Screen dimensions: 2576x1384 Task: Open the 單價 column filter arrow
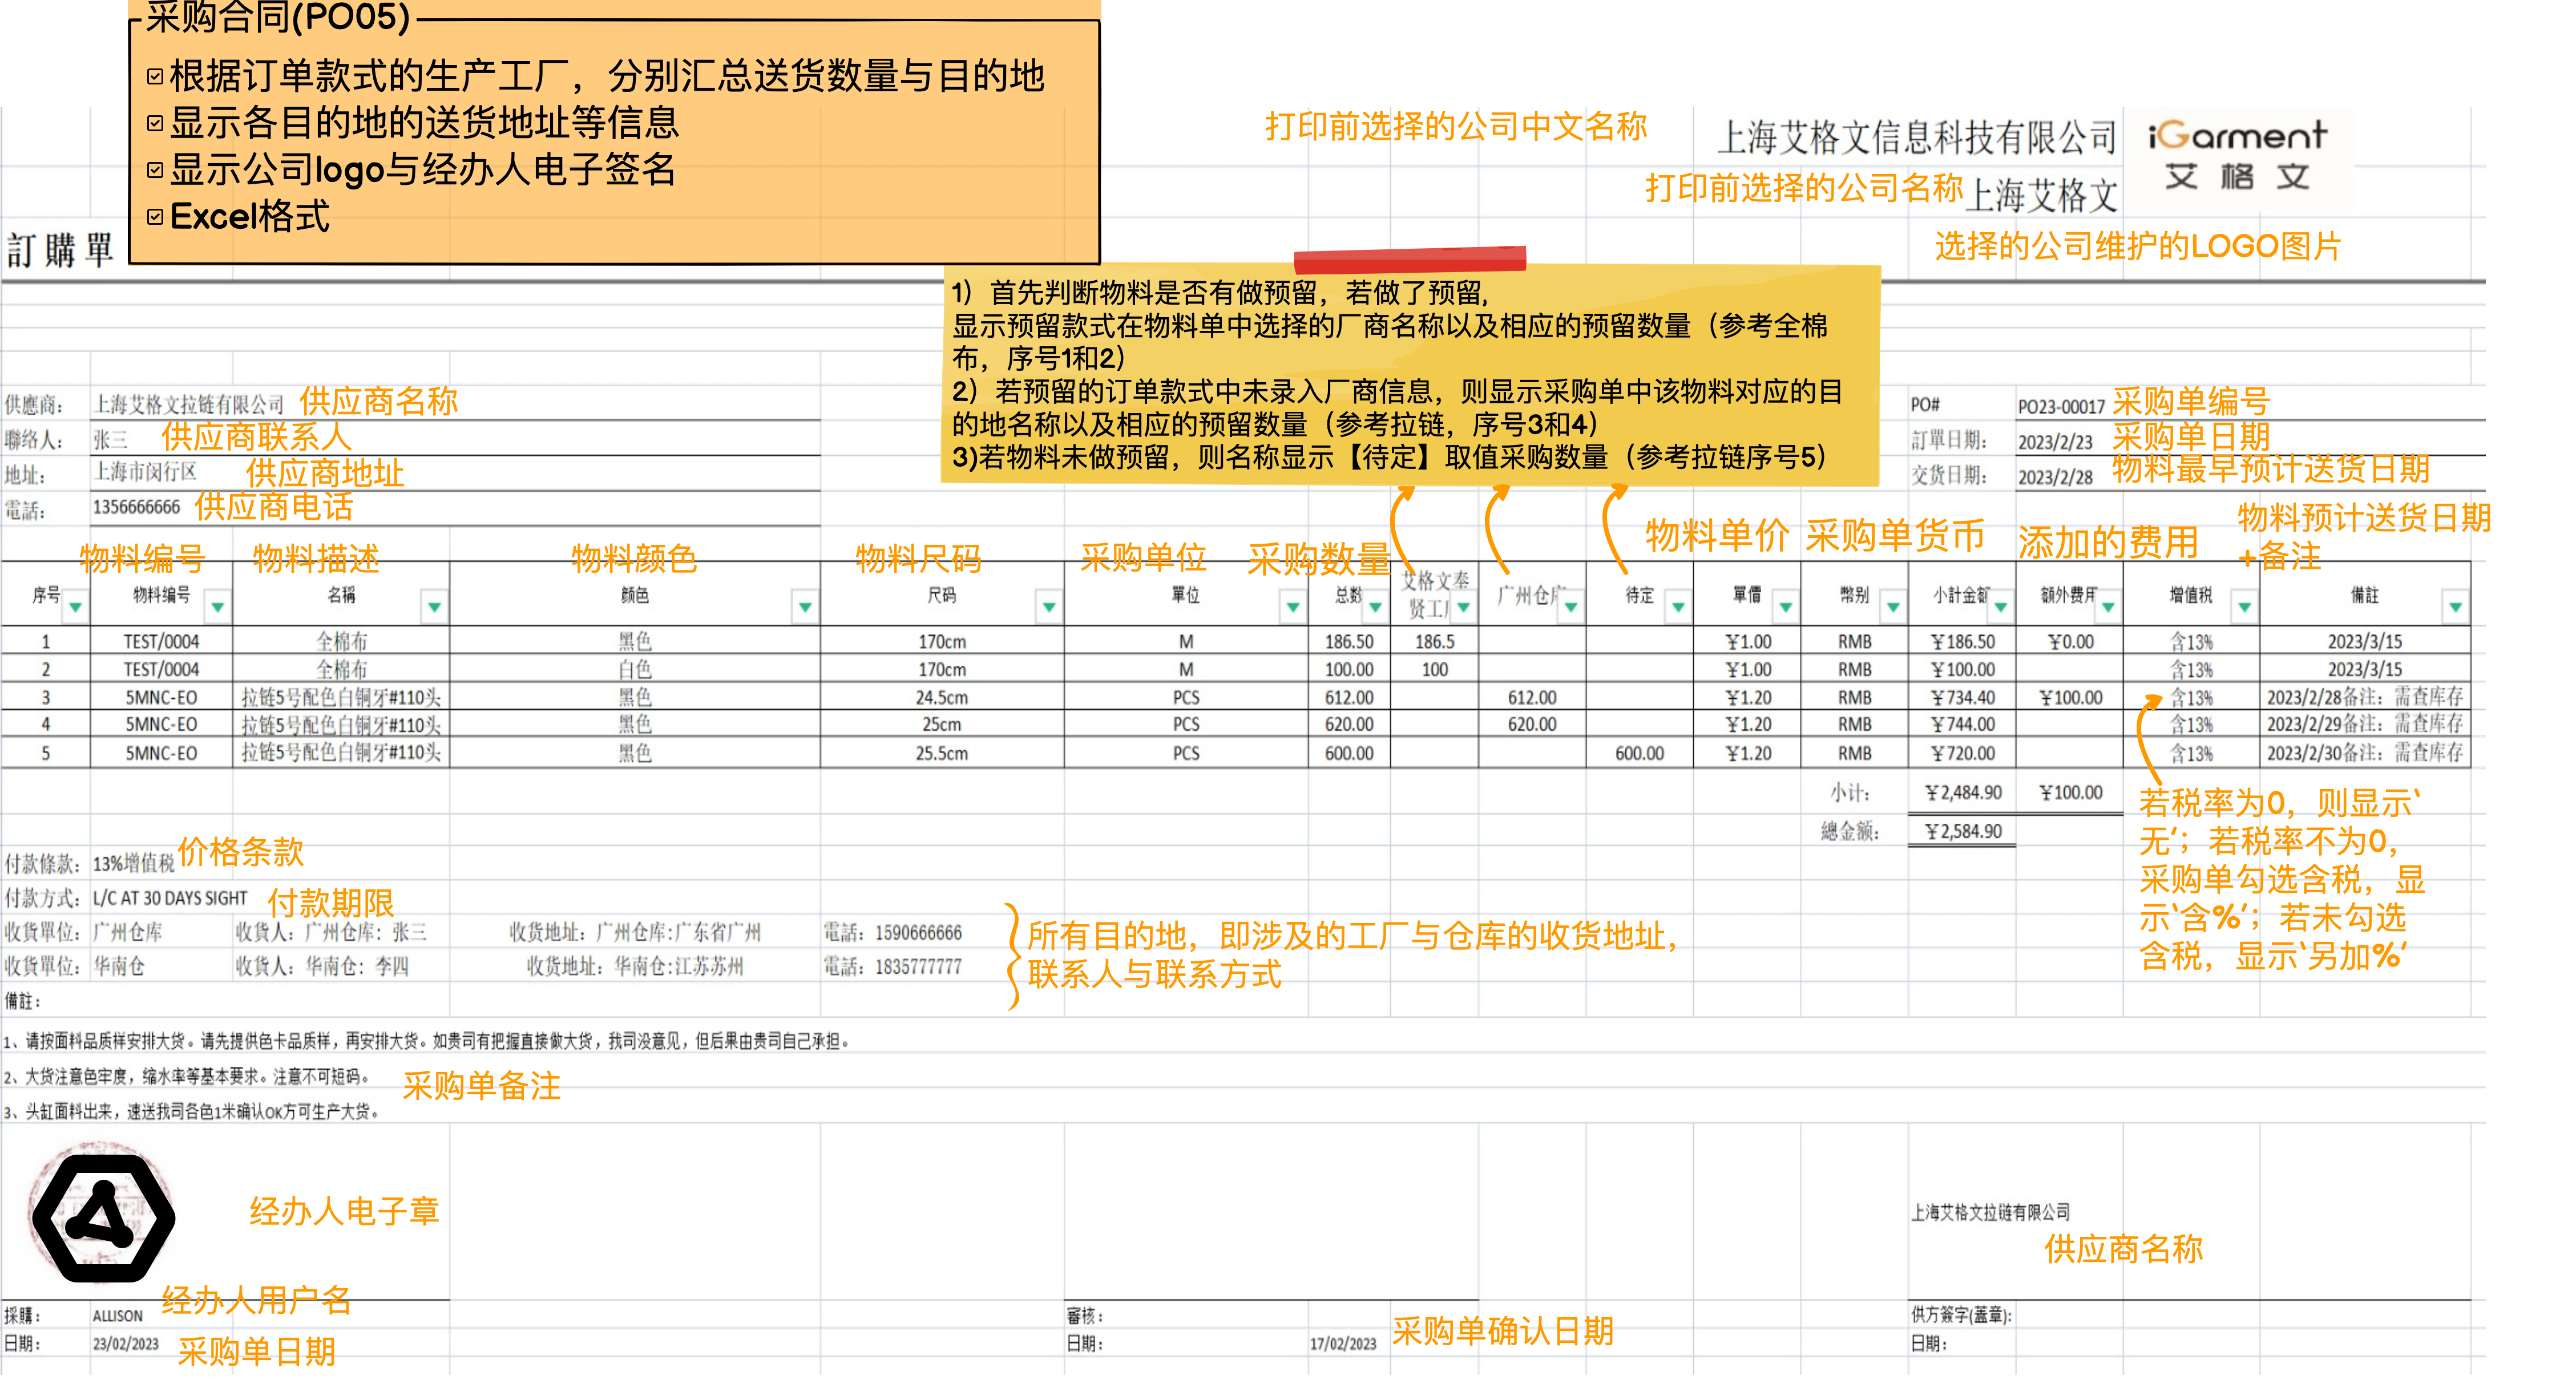click(1786, 607)
